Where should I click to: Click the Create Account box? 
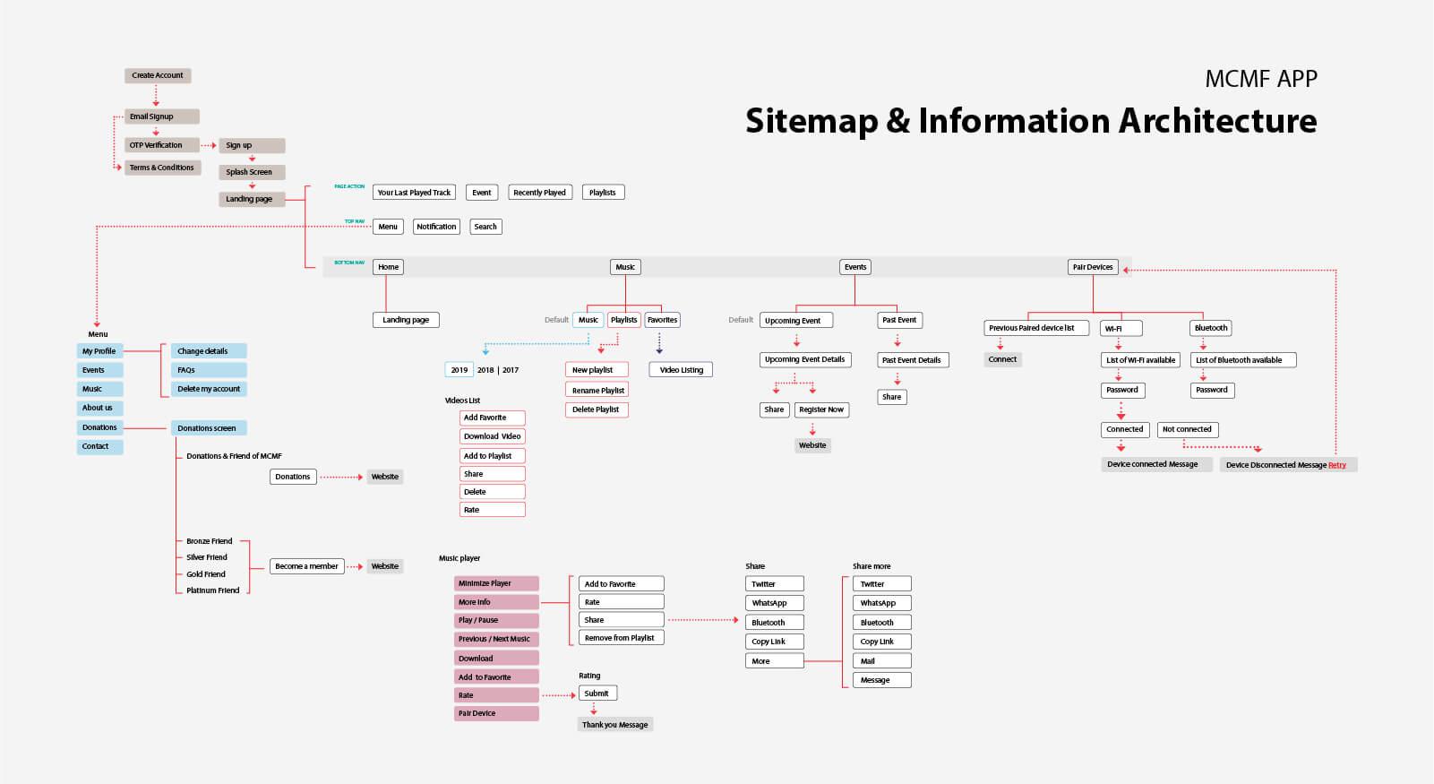158,75
